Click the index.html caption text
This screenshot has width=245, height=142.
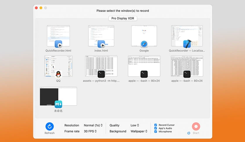click(101, 50)
